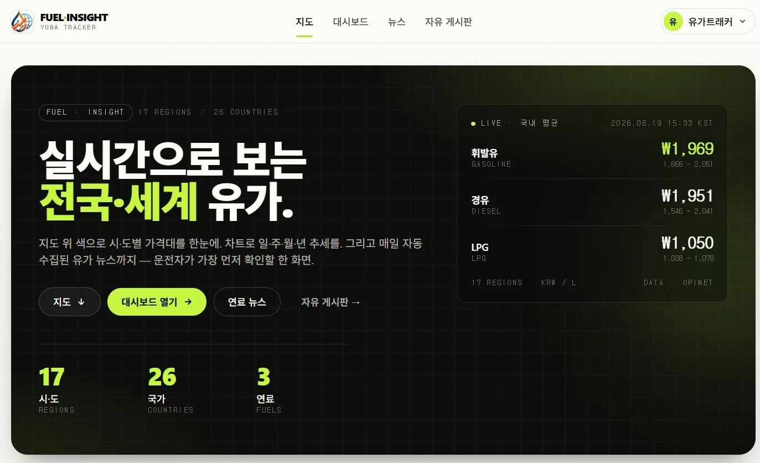Click the 3 연료 FUELS statistic
The image size is (760, 463).
(269, 390)
